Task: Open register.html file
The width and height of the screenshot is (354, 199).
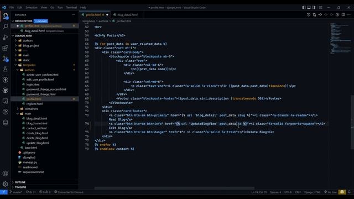Action: (34, 104)
